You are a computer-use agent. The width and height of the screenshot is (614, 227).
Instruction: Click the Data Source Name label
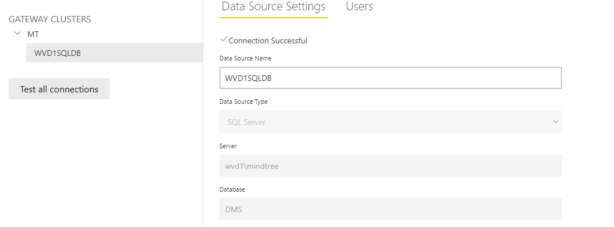coord(245,58)
